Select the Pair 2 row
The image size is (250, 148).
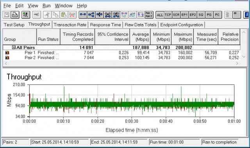(121, 58)
